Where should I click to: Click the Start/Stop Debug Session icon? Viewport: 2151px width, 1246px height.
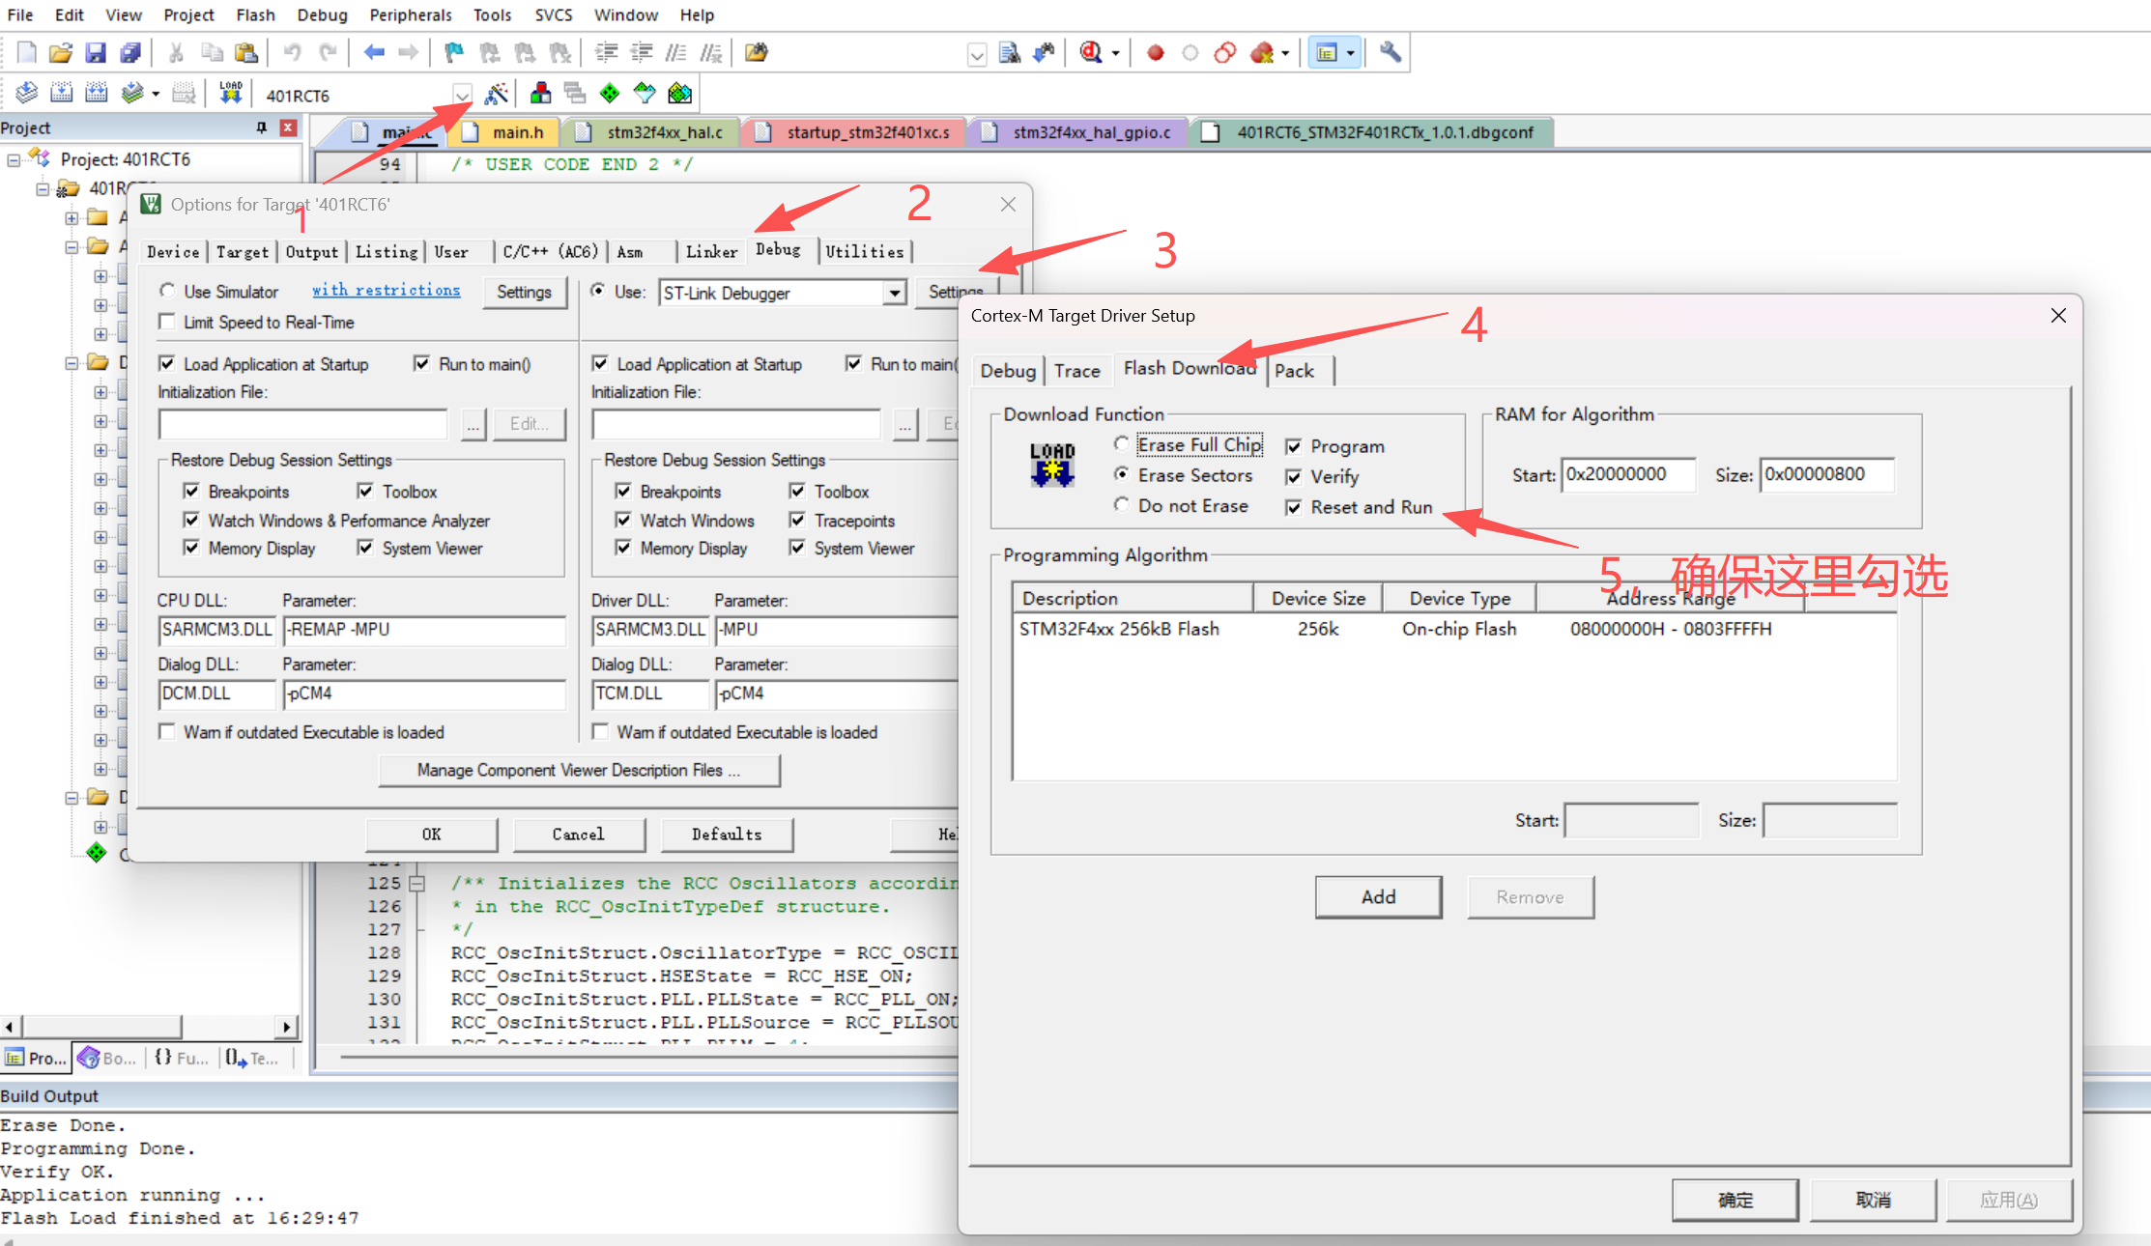coord(1092,53)
